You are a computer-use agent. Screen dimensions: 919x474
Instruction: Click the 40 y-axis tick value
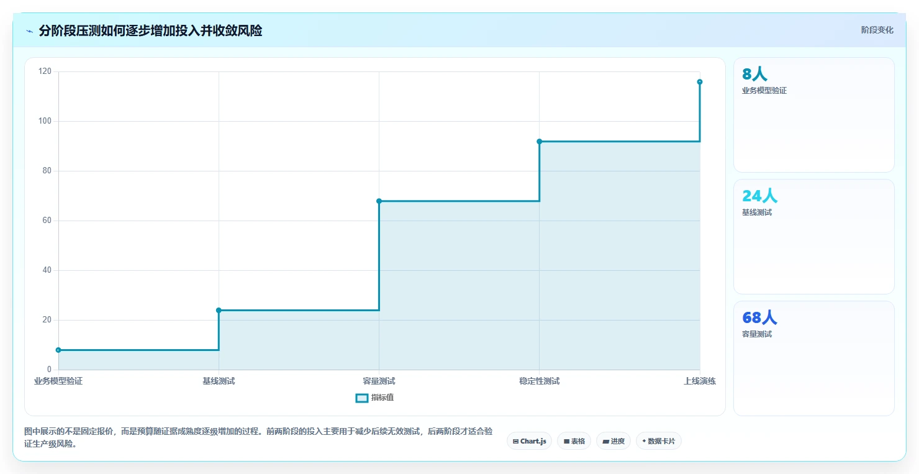(x=47, y=270)
